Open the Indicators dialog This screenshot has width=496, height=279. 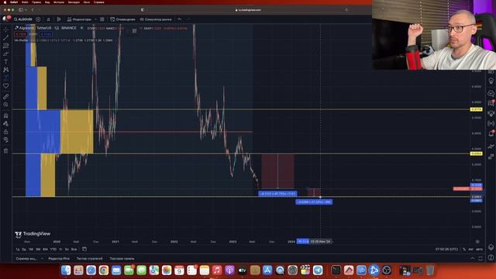79,19
